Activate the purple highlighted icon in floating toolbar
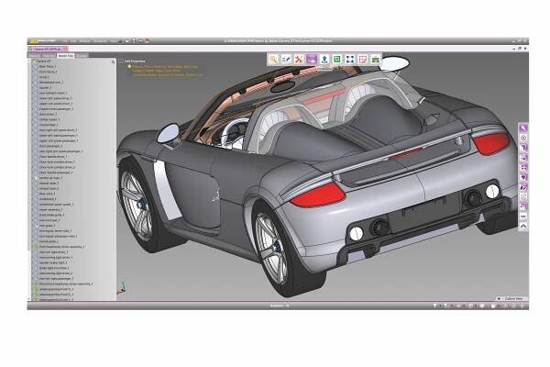The image size is (550, 367). [312, 60]
